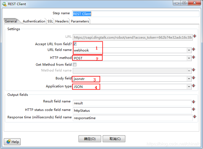Screen dimensions: 203x149
Task: Click the webhook text in URL field name
Action: coord(81,50)
